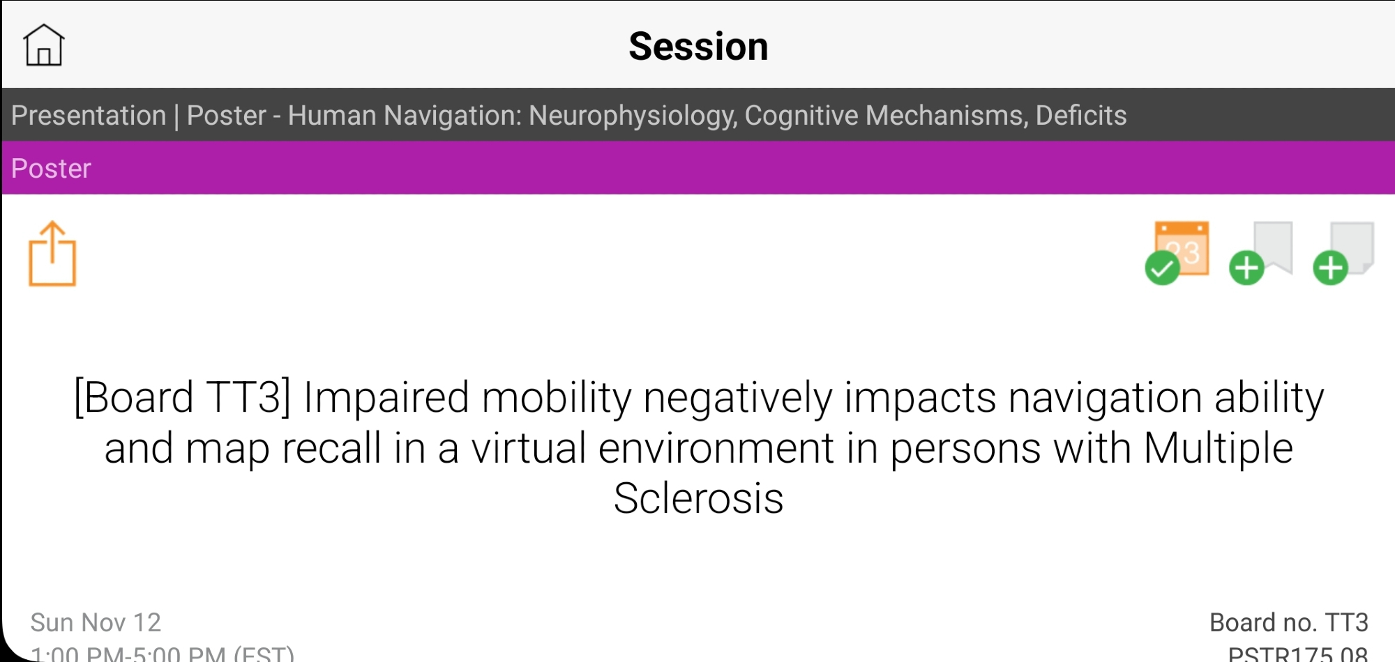Go to the home screen
Viewport: 1395px width, 662px height.
[44, 45]
